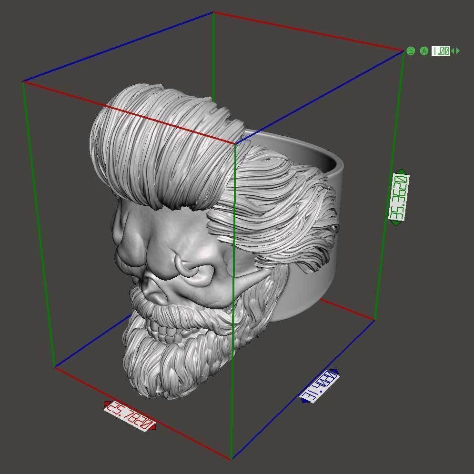The image size is (474, 474).
Task: Select the 1.00 scale value field
Action: pos(441,51)
